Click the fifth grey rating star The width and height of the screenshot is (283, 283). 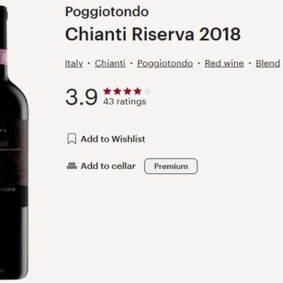pos(147,91)
